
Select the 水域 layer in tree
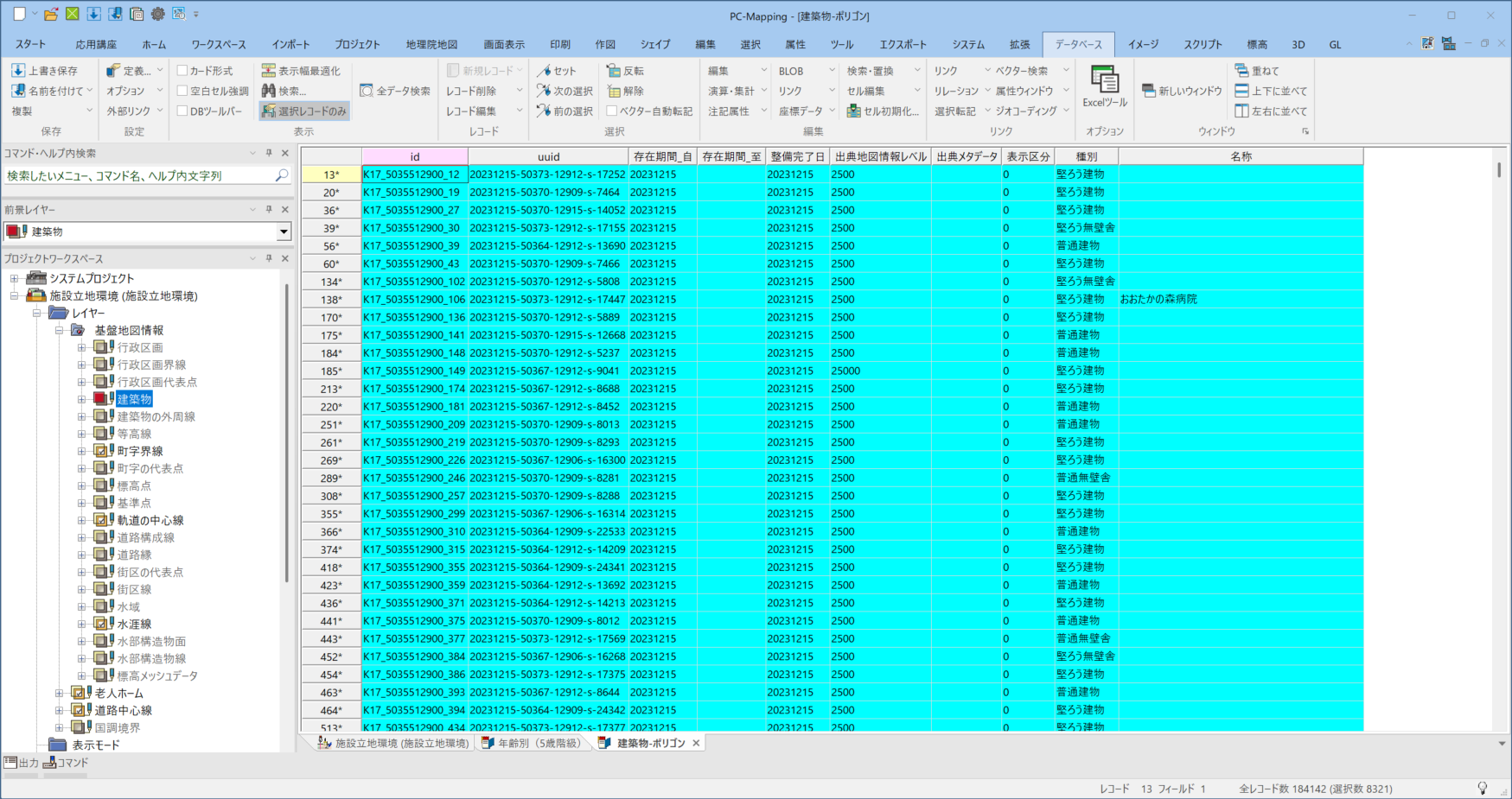click(128, 606)
